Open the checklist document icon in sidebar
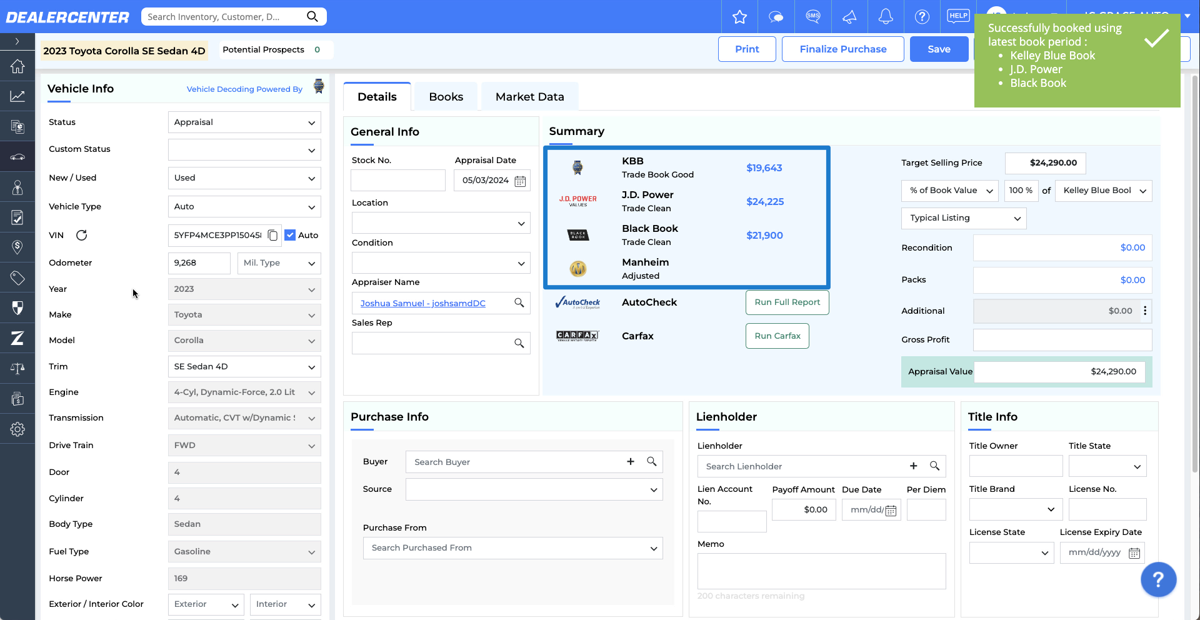Image resolution: width=1200 pixels, height=620 pixels. click(17, 217)
